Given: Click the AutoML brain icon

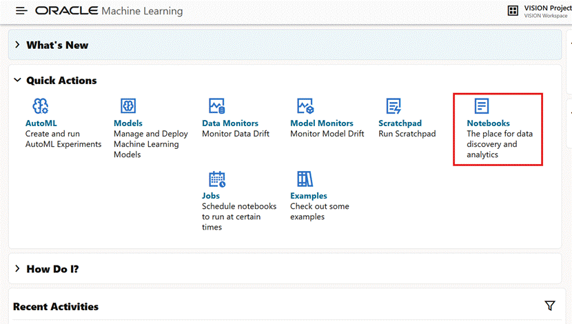Looking at the screenshot, I should 41,105.
